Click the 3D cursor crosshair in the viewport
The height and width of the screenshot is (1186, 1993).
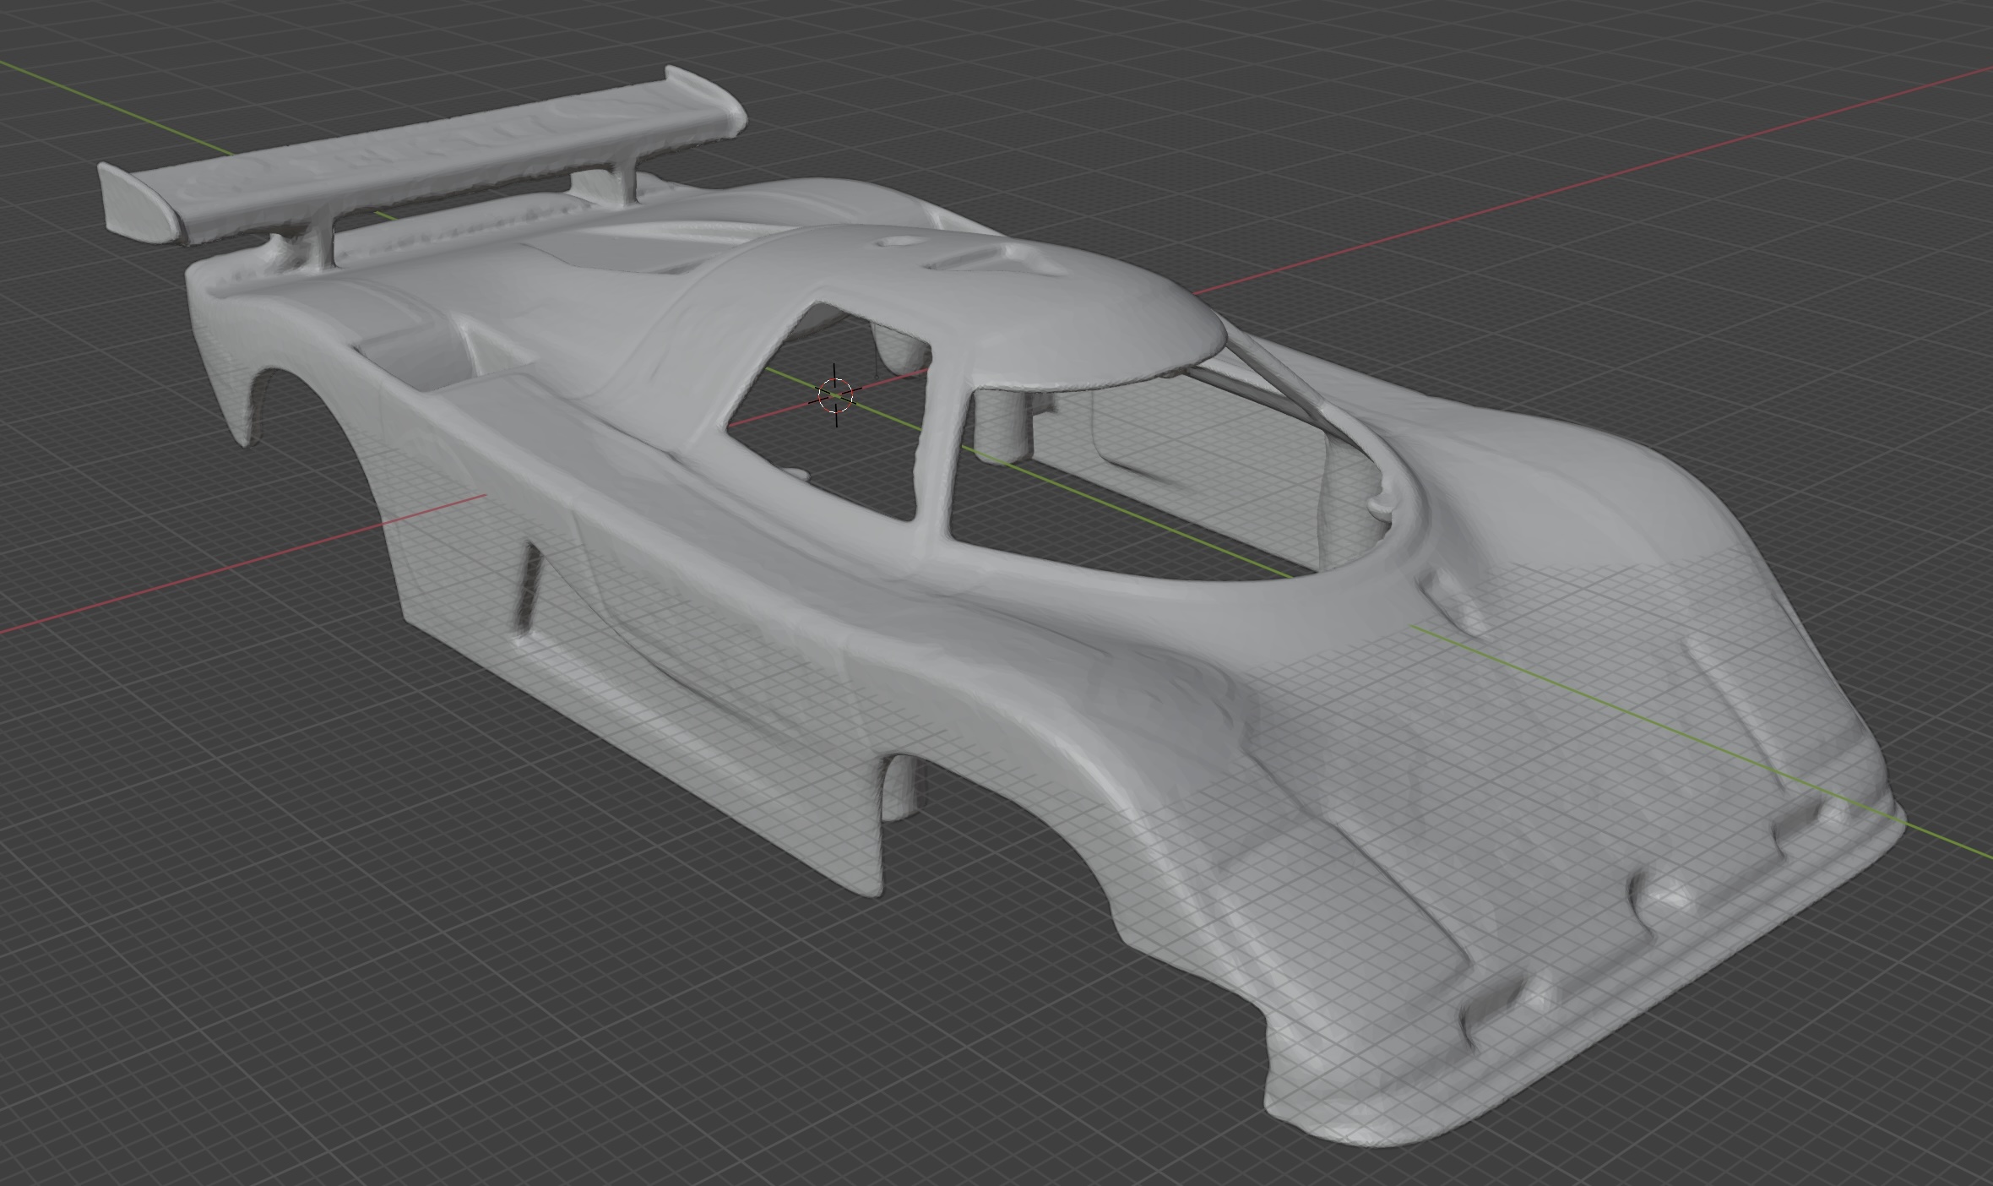click(x=836, y=395)
